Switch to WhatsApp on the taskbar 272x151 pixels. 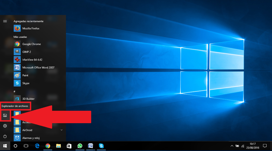click(80, 146)
